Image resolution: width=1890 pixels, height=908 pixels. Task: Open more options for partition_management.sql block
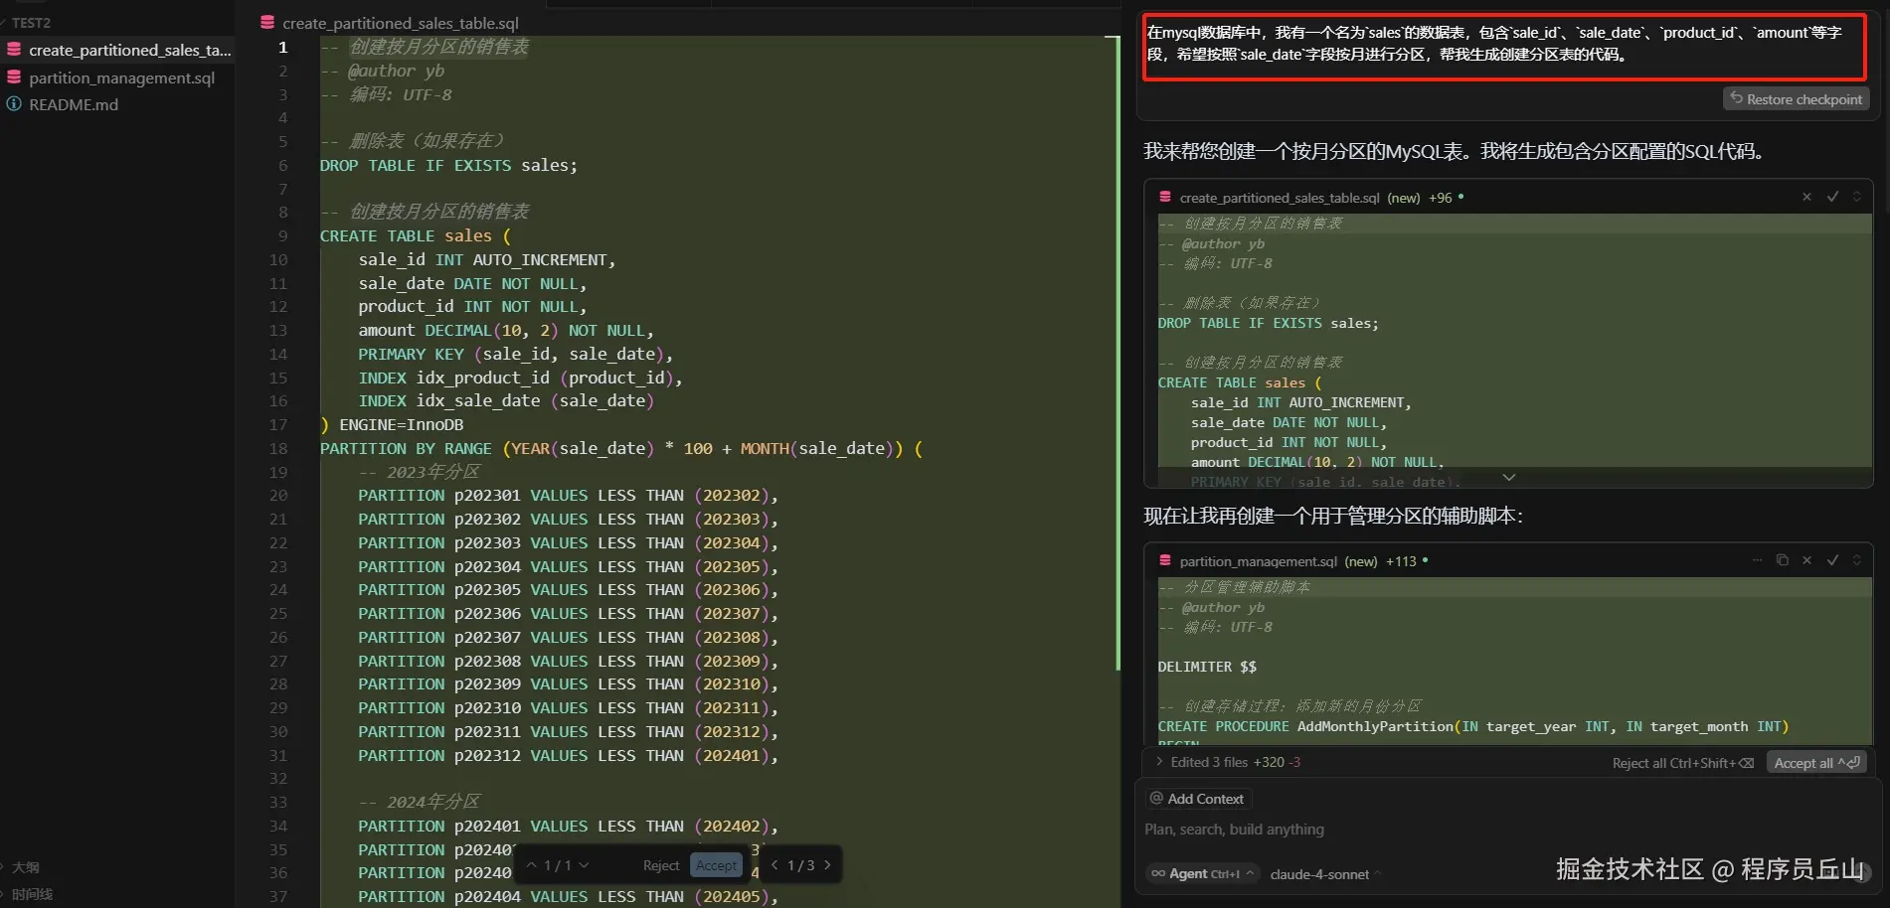click(x=1757, y=560)
